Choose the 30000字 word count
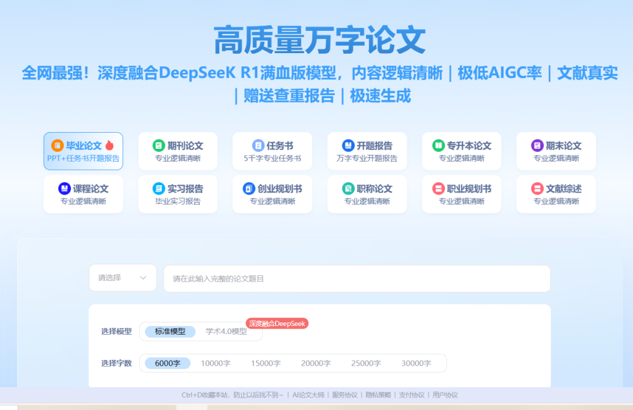The height and width of the screenshot is (410, 633). point(416,363)
